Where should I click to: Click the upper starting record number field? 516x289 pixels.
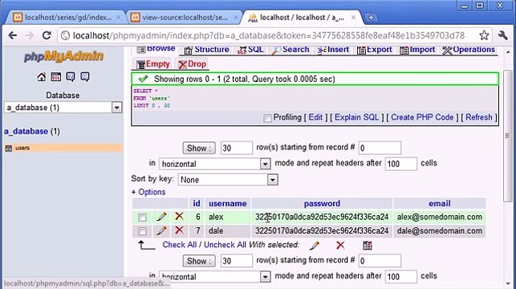(380, 149)
